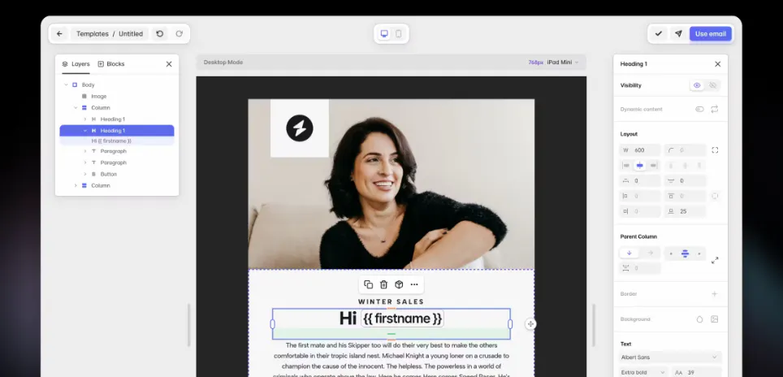This screenshot has height=377, width=783.
Task: Switch to the Layers tab
Action: tap(76, 64)
